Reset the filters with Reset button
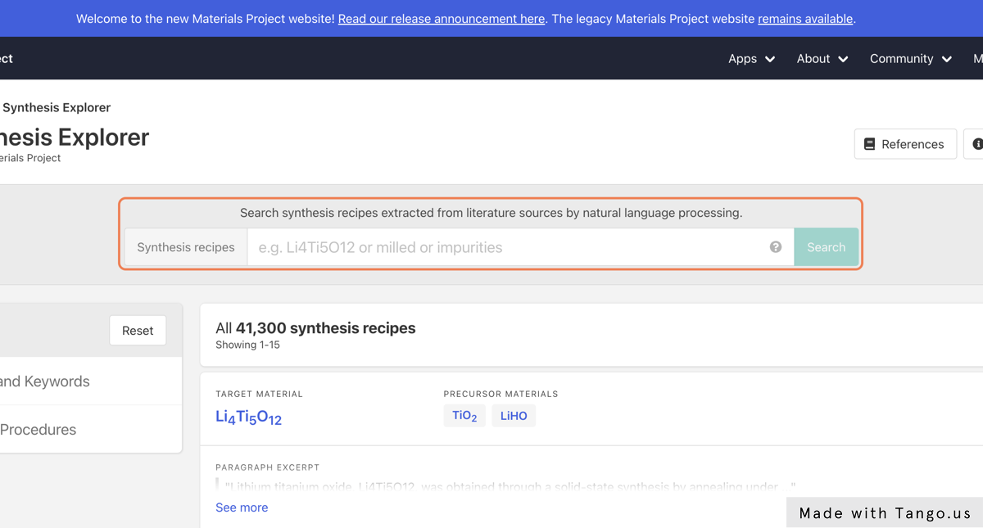Screen dimensions: 983x528 (138, 331)
